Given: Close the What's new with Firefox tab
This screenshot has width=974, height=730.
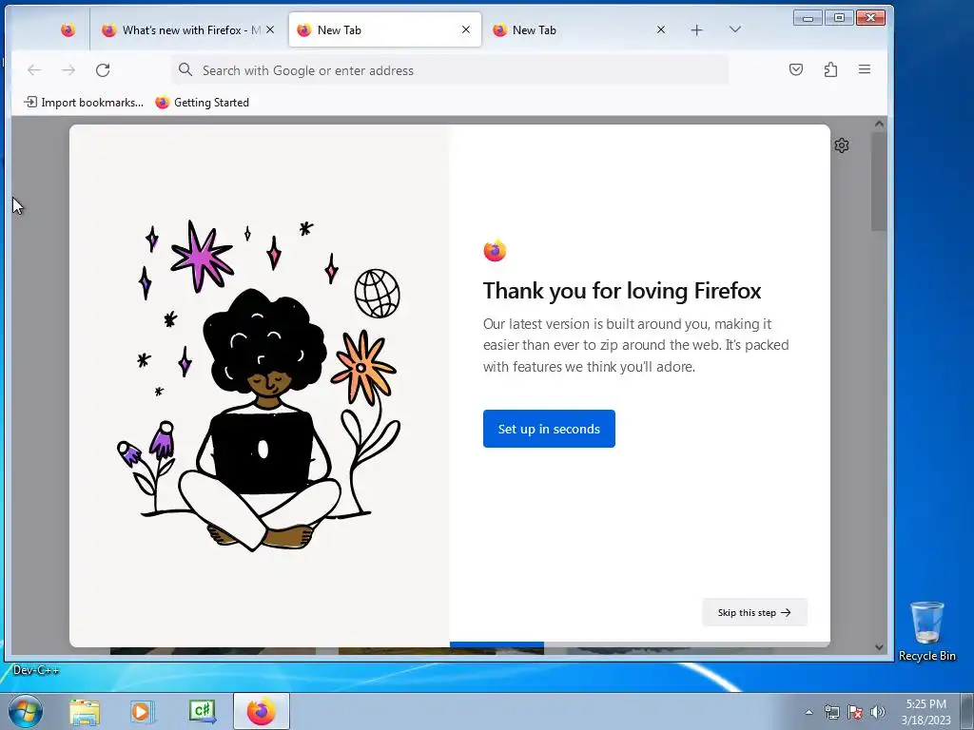Looking at the screenshot, I should click(270, 29).
